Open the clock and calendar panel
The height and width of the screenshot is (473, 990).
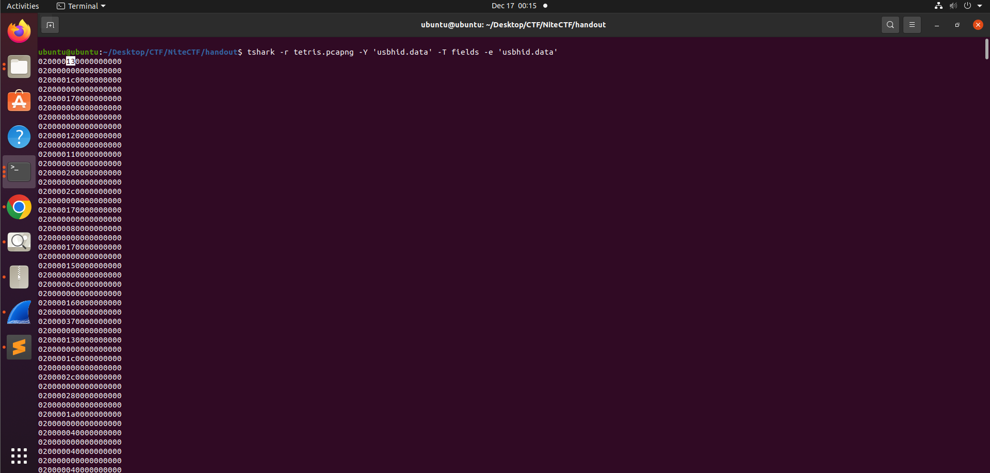[514, 6]
